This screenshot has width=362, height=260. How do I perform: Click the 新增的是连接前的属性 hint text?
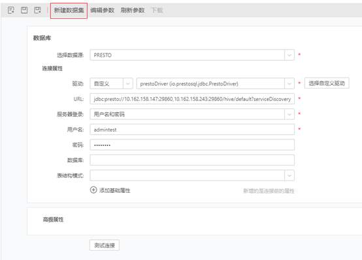[269, 191]
